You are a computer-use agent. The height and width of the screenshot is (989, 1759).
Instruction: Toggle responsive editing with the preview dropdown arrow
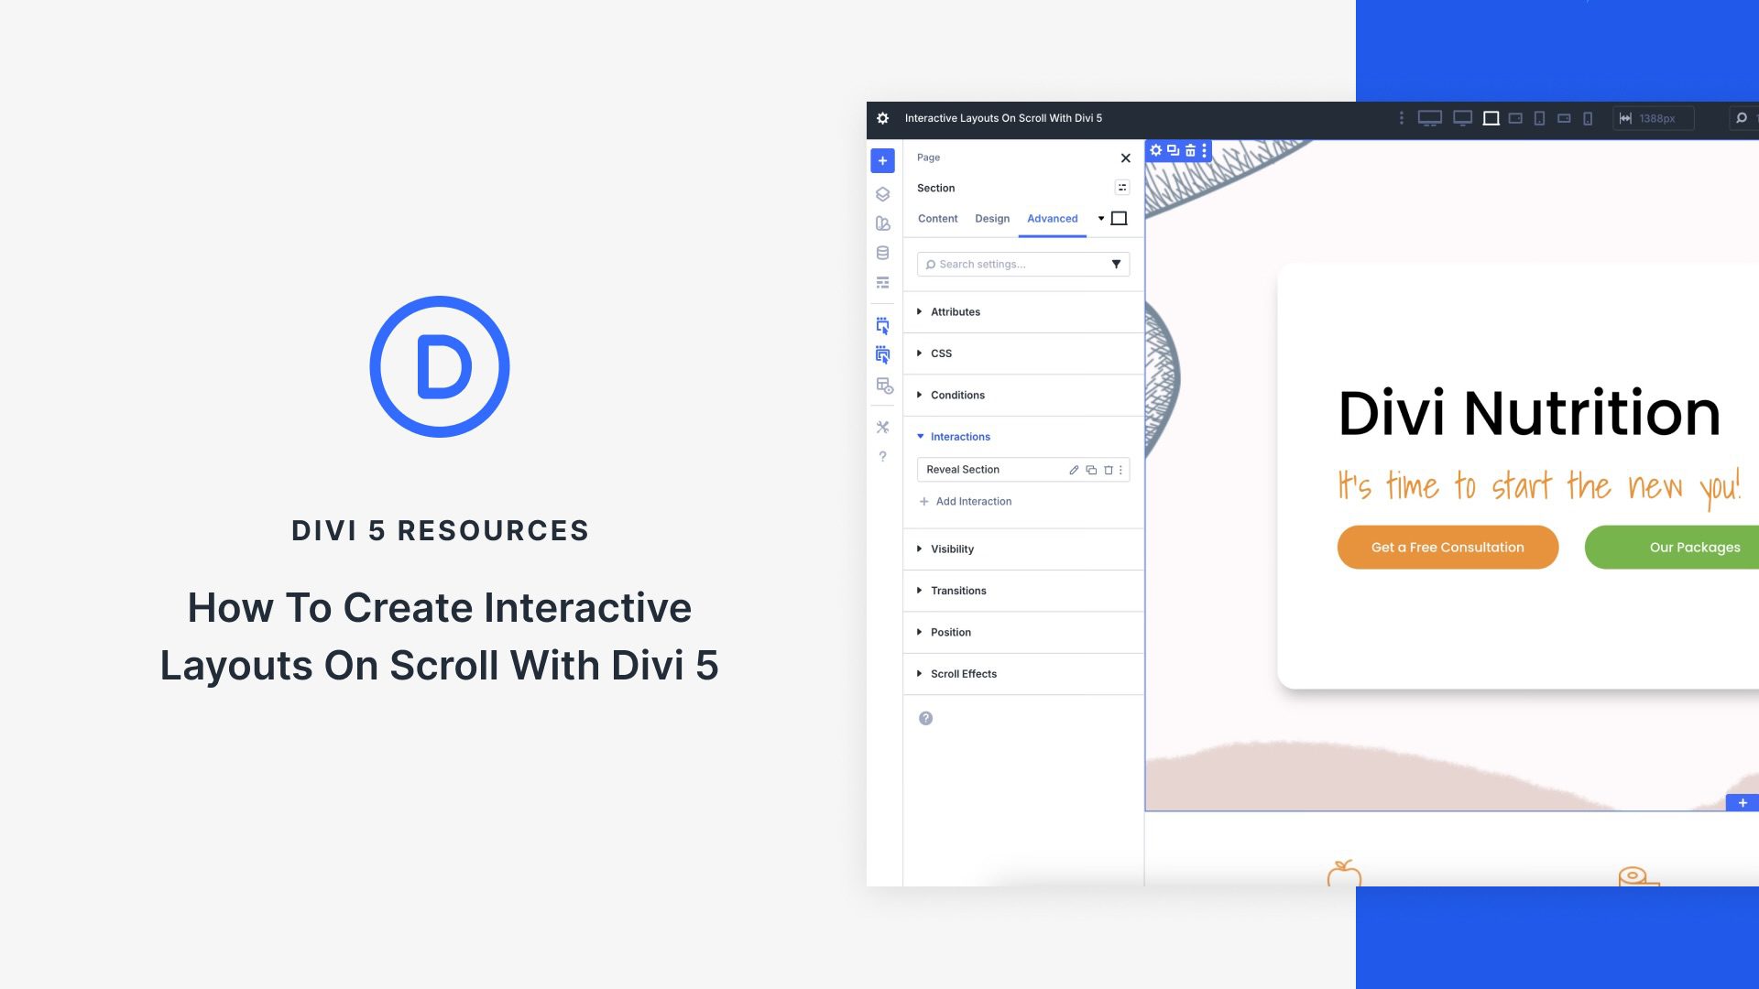[x=1101, y=219]
